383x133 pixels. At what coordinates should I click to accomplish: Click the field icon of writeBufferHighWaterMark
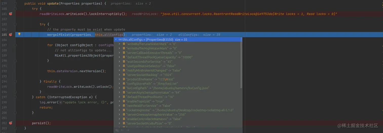coord(124,48)
